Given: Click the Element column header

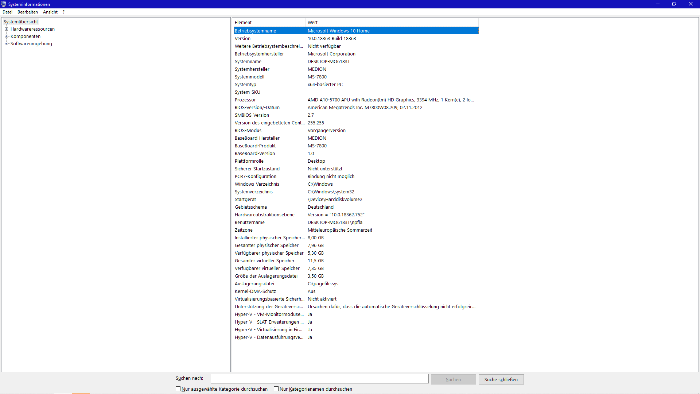Looking at the screenshot, I should point(269,23).
